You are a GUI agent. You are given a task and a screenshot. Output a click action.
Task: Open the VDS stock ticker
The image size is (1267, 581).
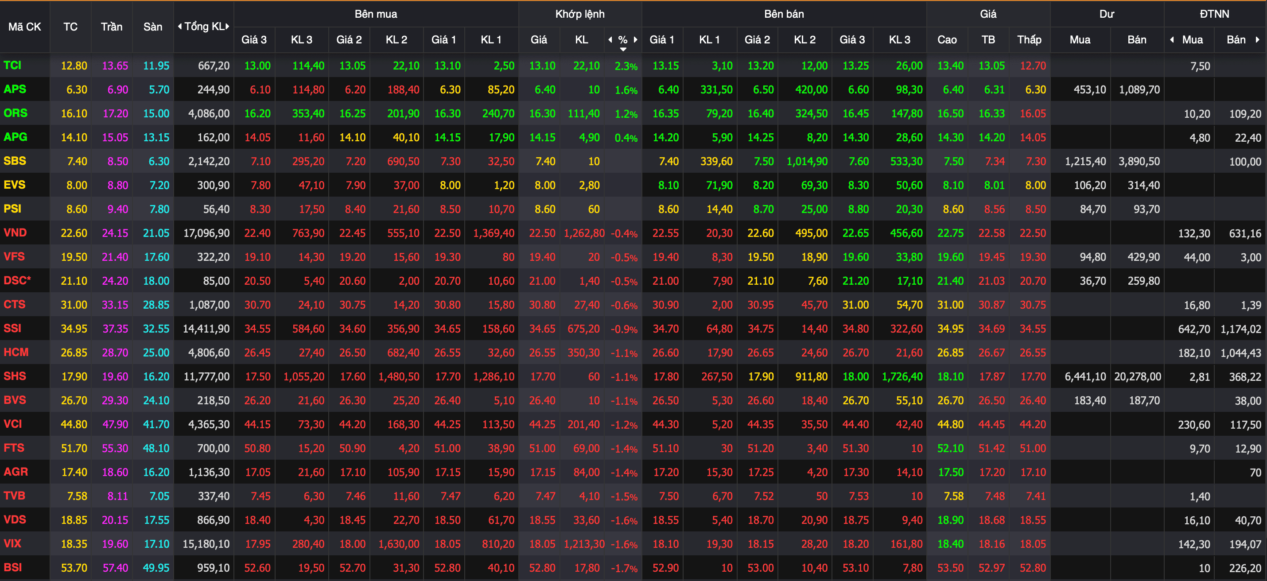[x=15, y=520]
